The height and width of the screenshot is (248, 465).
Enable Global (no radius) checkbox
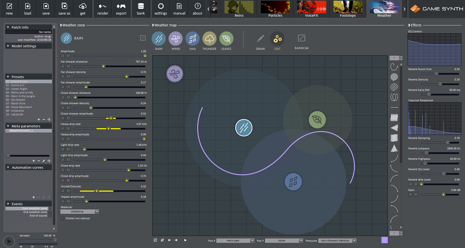(x=62, y=218)
